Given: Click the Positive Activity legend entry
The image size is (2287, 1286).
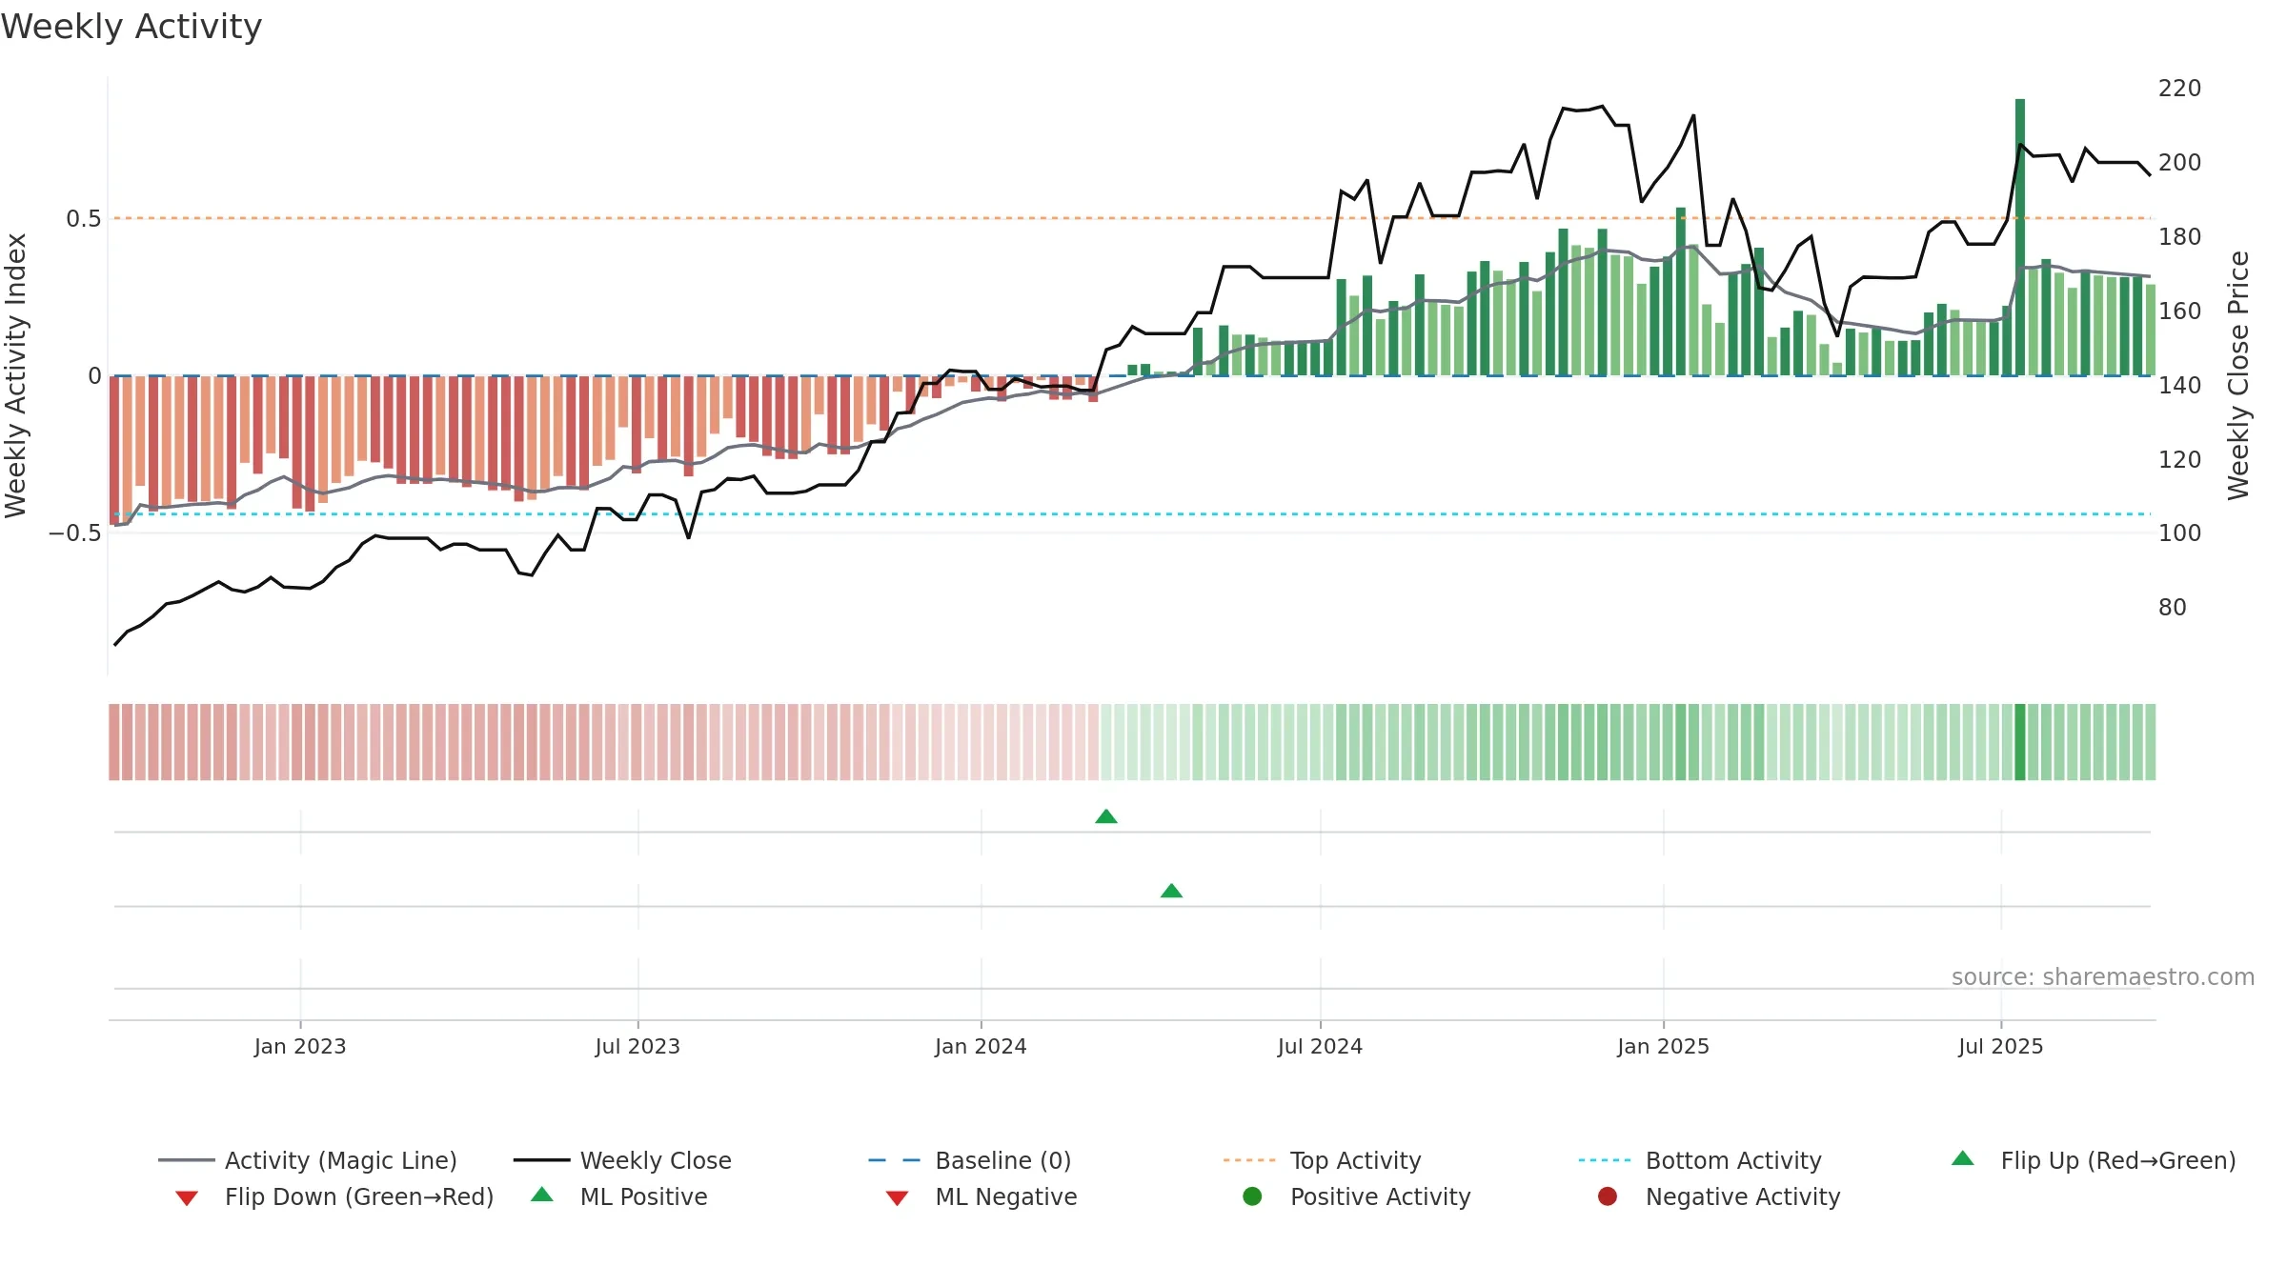Looking at the screenshot, I should (1357, 1196).
